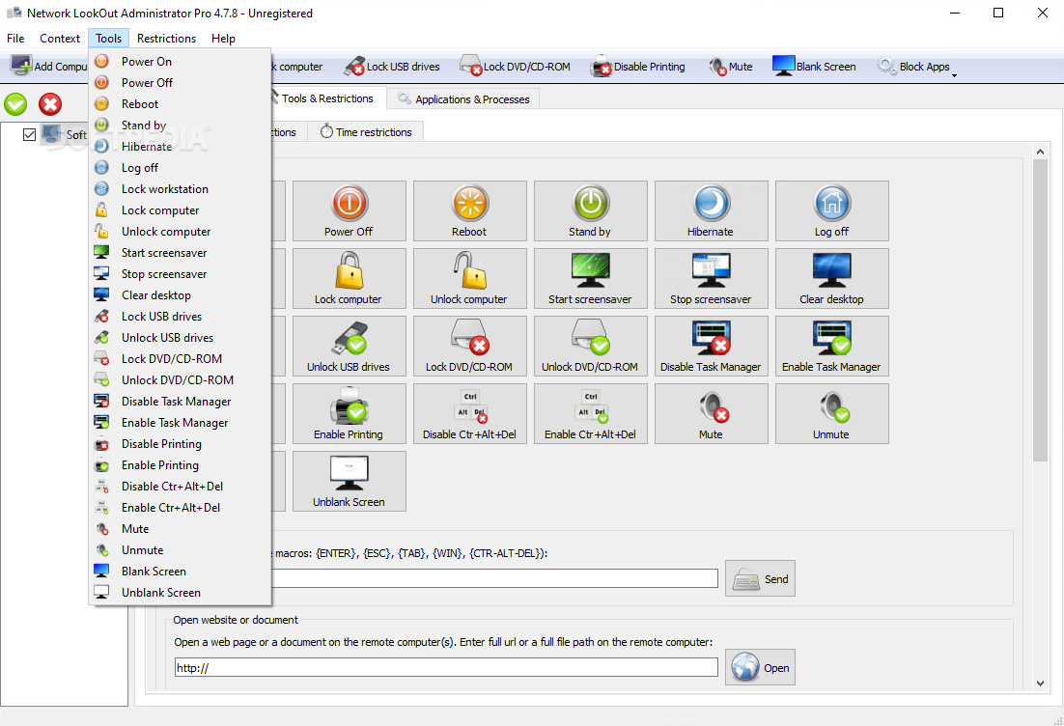Open the Help menu
Viewport: 1064px width, 726px height.
[x=223, y=38]
